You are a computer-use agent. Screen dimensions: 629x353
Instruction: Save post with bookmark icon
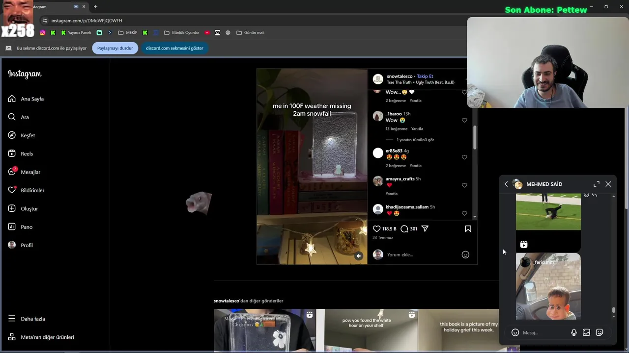(x=468, y=229)
